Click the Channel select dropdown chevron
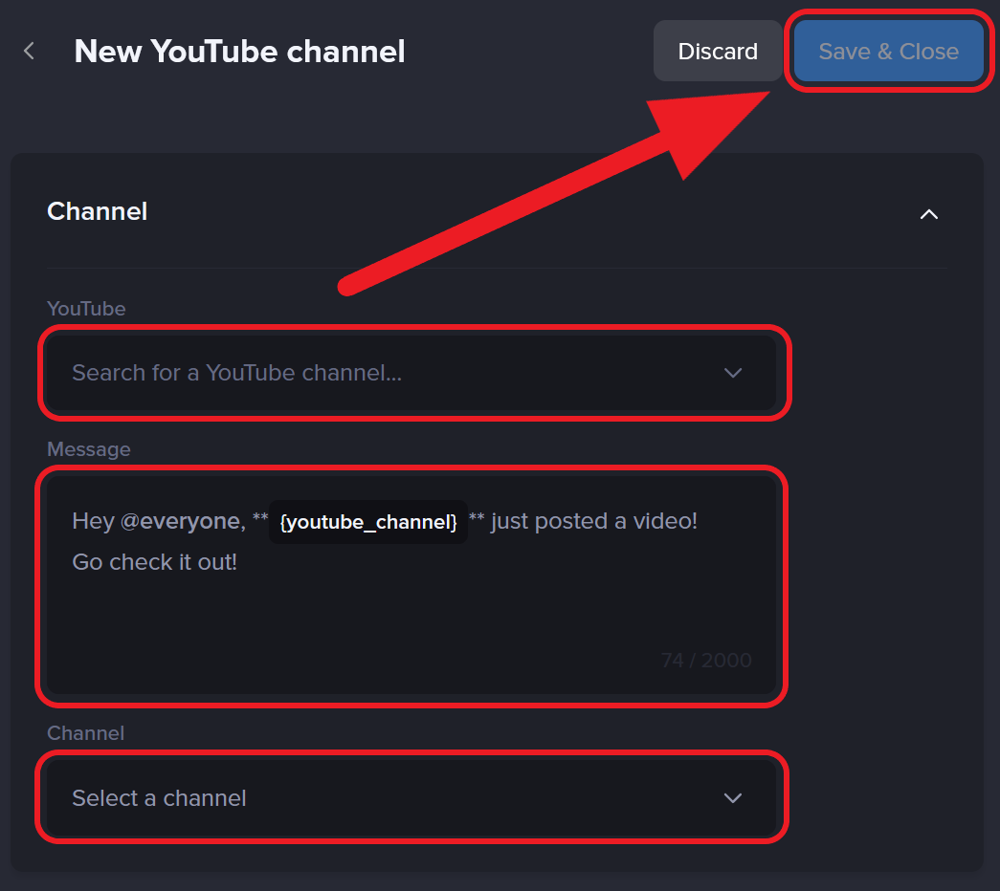 click(x=733, y=797)
